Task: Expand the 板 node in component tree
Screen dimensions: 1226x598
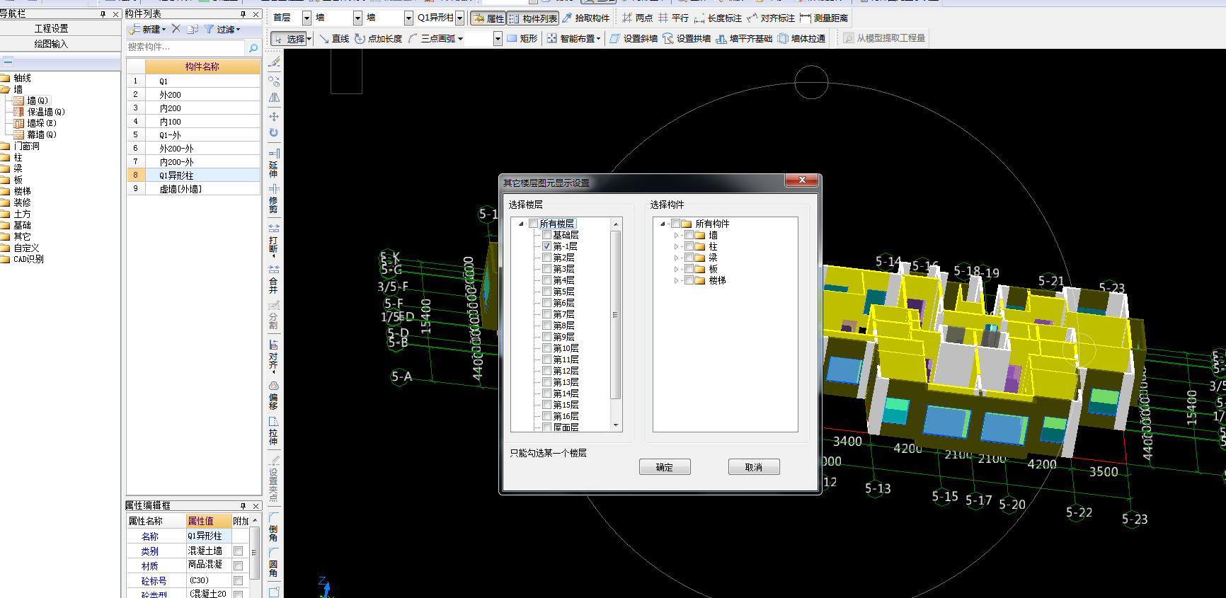Action: (x=677, y=269)
